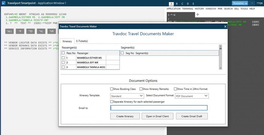The width and height of the screenshot is (264, 135).
Task: Click the *TD quick command button
Action: tap(30, 31)
